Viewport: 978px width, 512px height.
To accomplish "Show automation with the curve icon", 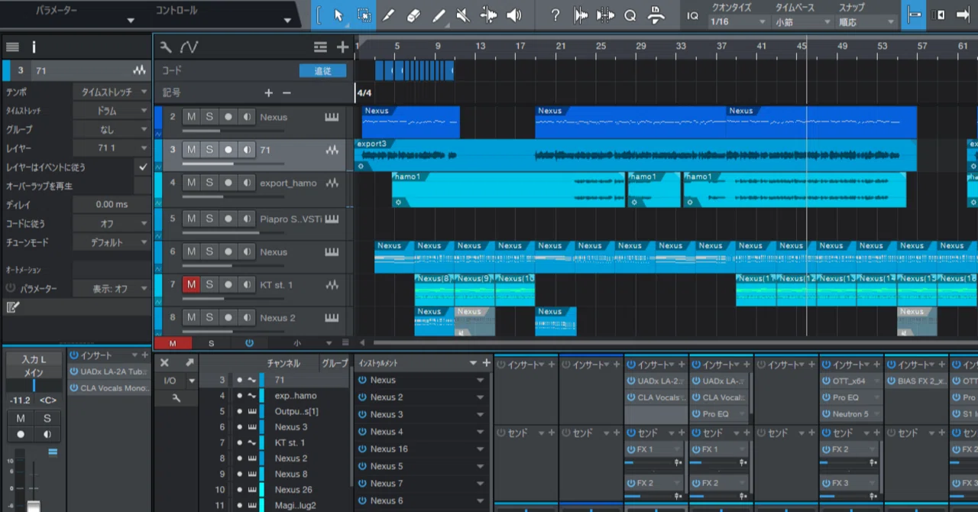I will point(189,47).
